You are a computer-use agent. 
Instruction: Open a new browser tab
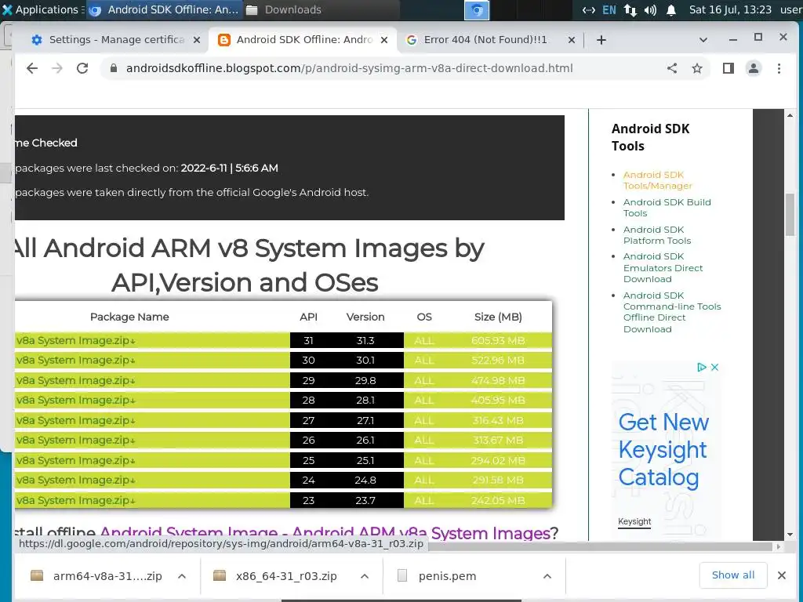point(601,40)
